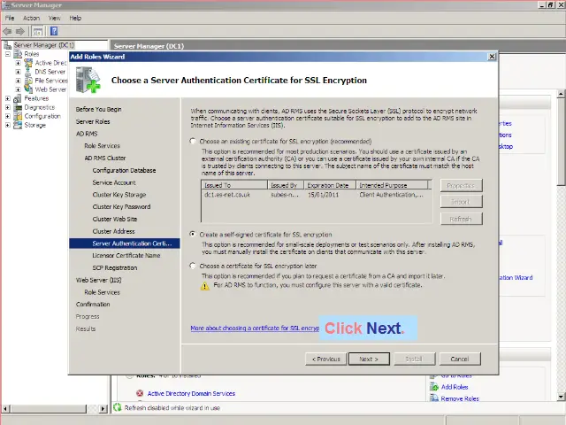Click the Remove Roles link in background
Viewport: 566px width, 425px height.
[x=460, y=398]
